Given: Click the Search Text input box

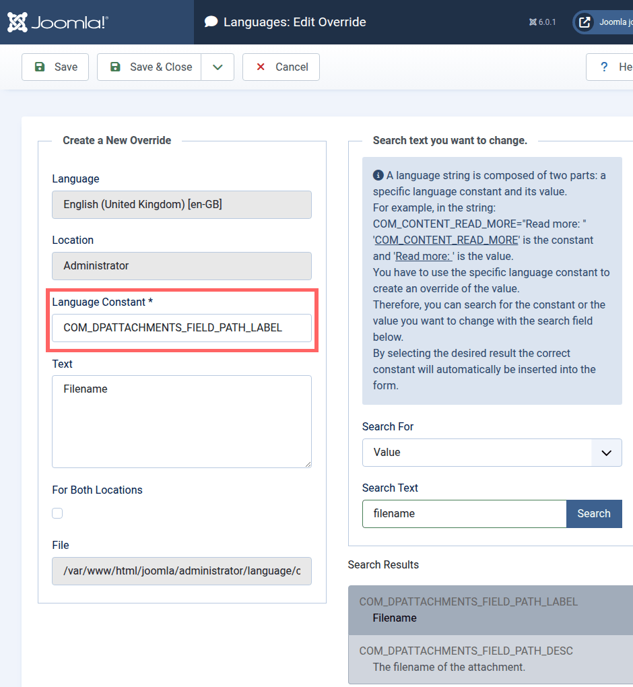Looking at the screenshot, I should [464, 513].
